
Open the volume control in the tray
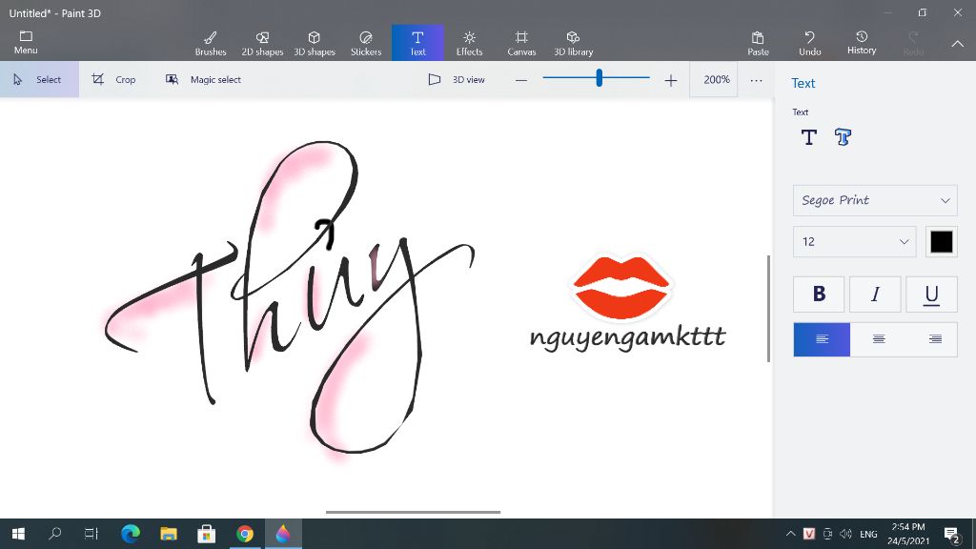845,534
